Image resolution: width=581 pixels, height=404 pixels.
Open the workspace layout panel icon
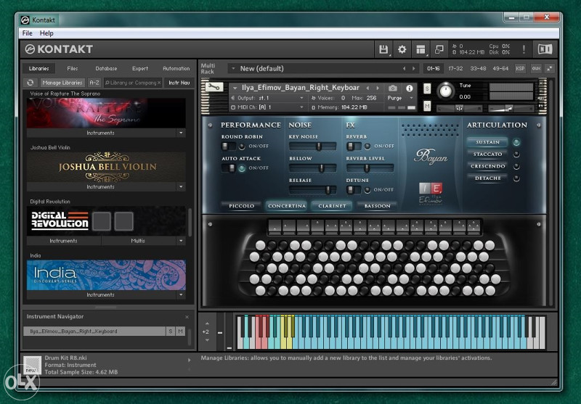[420, 49]
